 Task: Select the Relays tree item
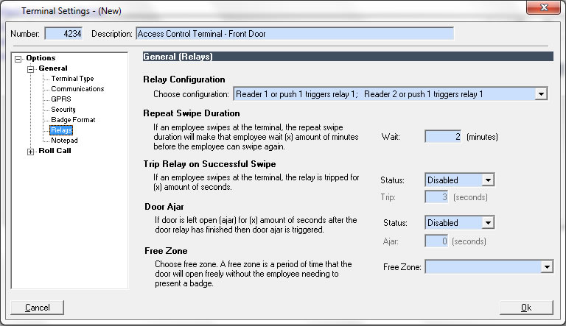[61, 130]
